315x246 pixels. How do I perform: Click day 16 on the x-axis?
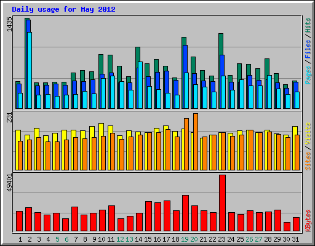(x=157, y=239)
